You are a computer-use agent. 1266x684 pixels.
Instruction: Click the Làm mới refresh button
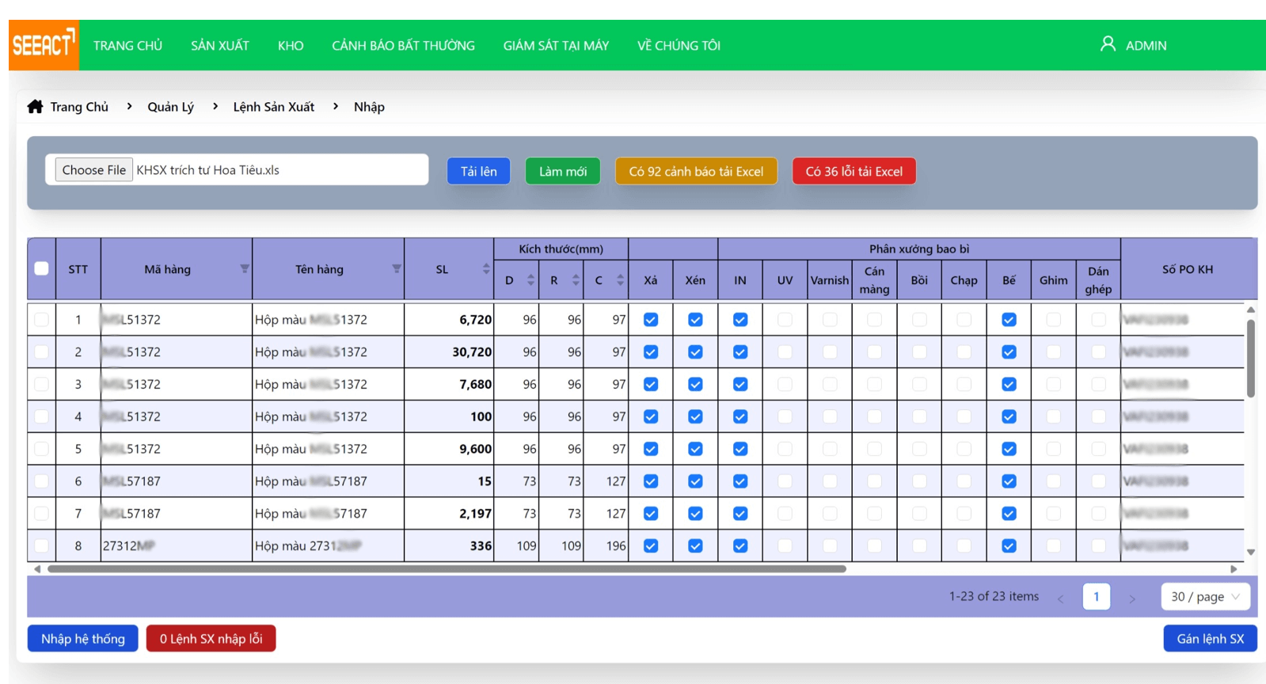[x=563, y=171]
